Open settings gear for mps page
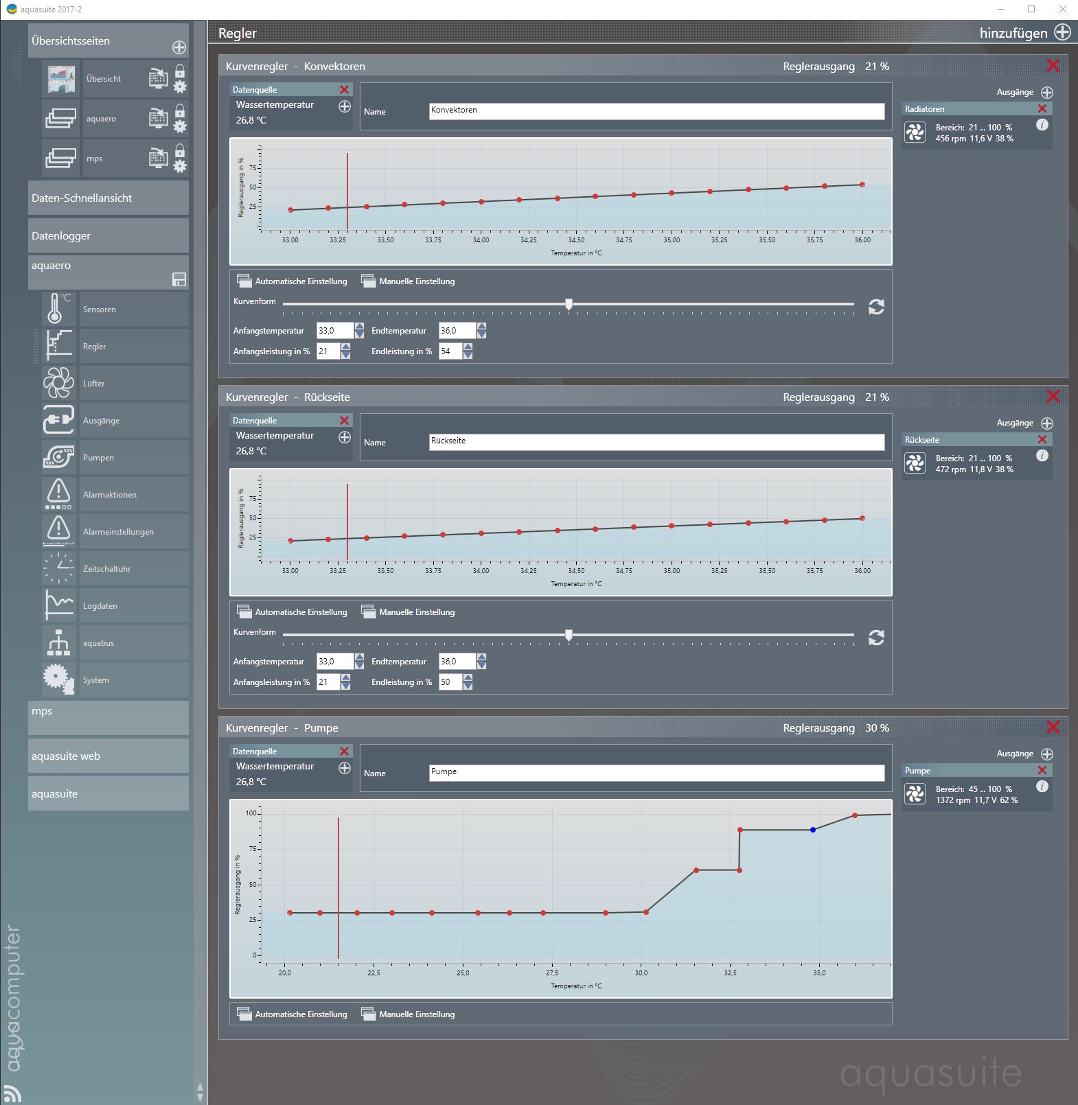Viewport: 1078px width, 1105px height. pyautogui.click(x=179, y=167)
